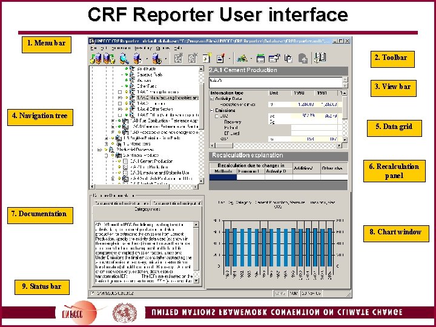The image size is (436, 327).
Task: Open dropdown arrow beside database document icon
Action: click(147, 59)
